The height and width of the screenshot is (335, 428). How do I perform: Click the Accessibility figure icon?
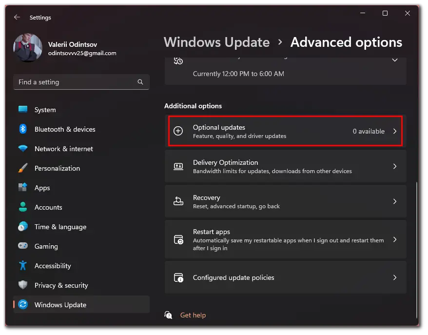tap(23, 265)
